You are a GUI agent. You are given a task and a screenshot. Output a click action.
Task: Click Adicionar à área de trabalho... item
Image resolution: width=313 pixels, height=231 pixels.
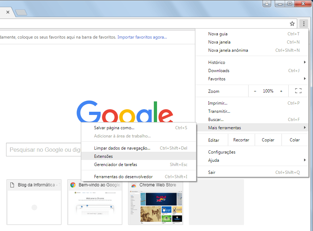tap(139, 136)
